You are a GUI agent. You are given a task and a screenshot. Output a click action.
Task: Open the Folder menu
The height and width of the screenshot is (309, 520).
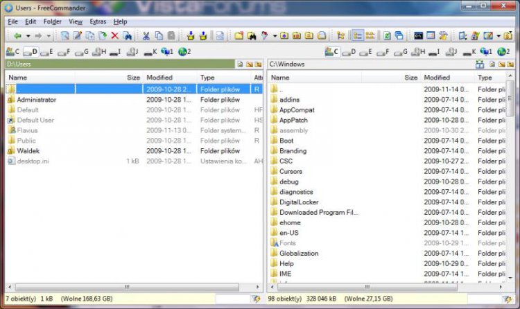(53, 21)
